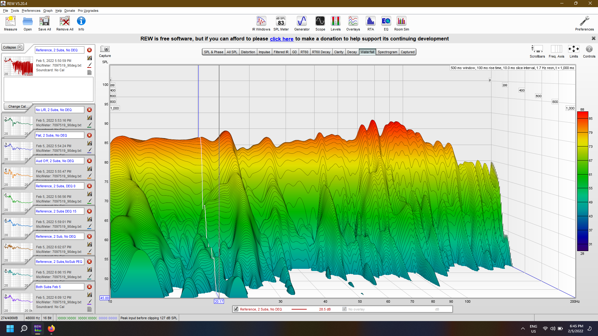Image resolution: width=598 pixels, height=336 pixels.
Task: Switch to the GD tab
Action: [294, 52]
